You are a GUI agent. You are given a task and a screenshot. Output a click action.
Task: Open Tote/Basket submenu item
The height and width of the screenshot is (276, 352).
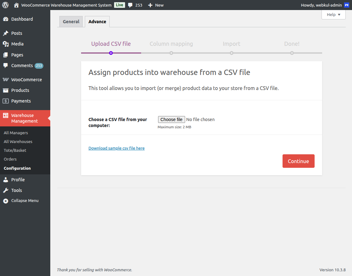15,150
